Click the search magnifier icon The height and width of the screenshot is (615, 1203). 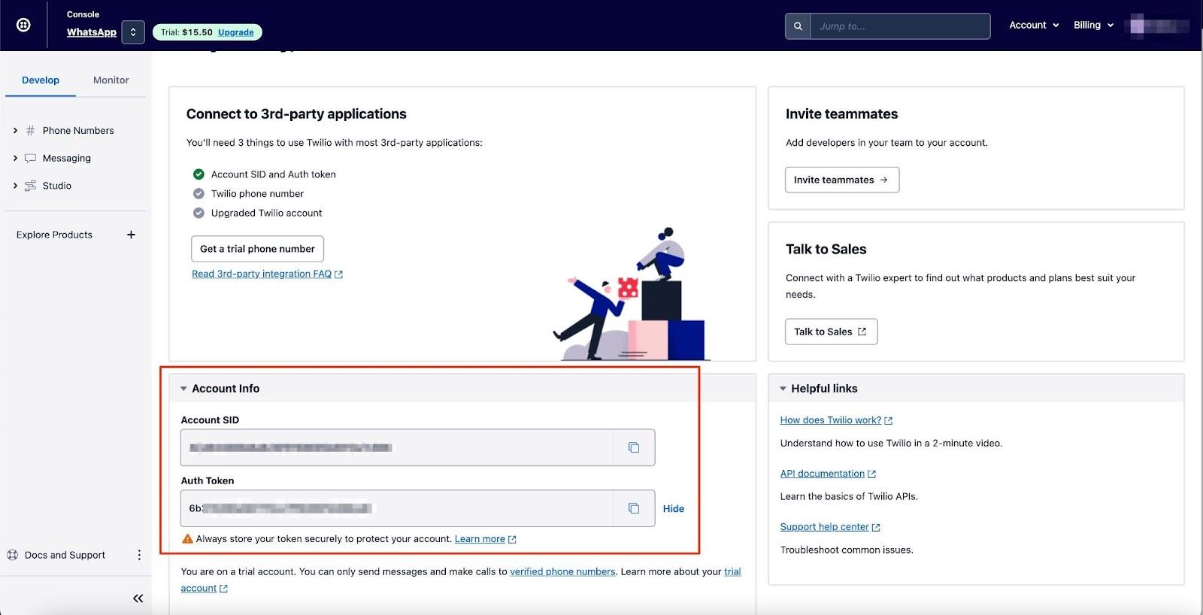click(x=798, y=26)
